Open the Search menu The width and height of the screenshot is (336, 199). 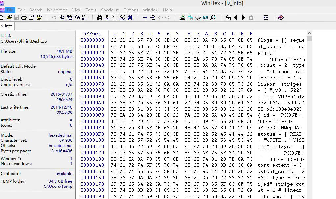tap(36, 10)
